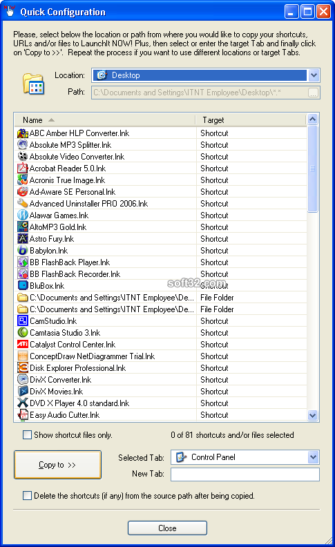The image size is (335, 547).
Task: Click the Babylon icon
Action: (x=23, y=251)
